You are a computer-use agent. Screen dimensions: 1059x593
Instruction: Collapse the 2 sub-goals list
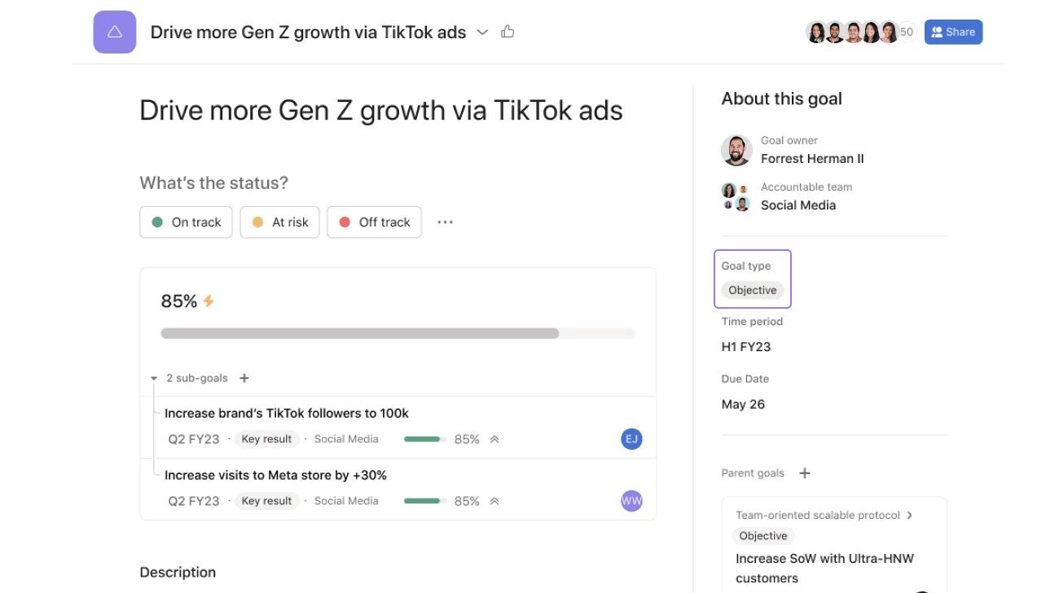(154, 379)
